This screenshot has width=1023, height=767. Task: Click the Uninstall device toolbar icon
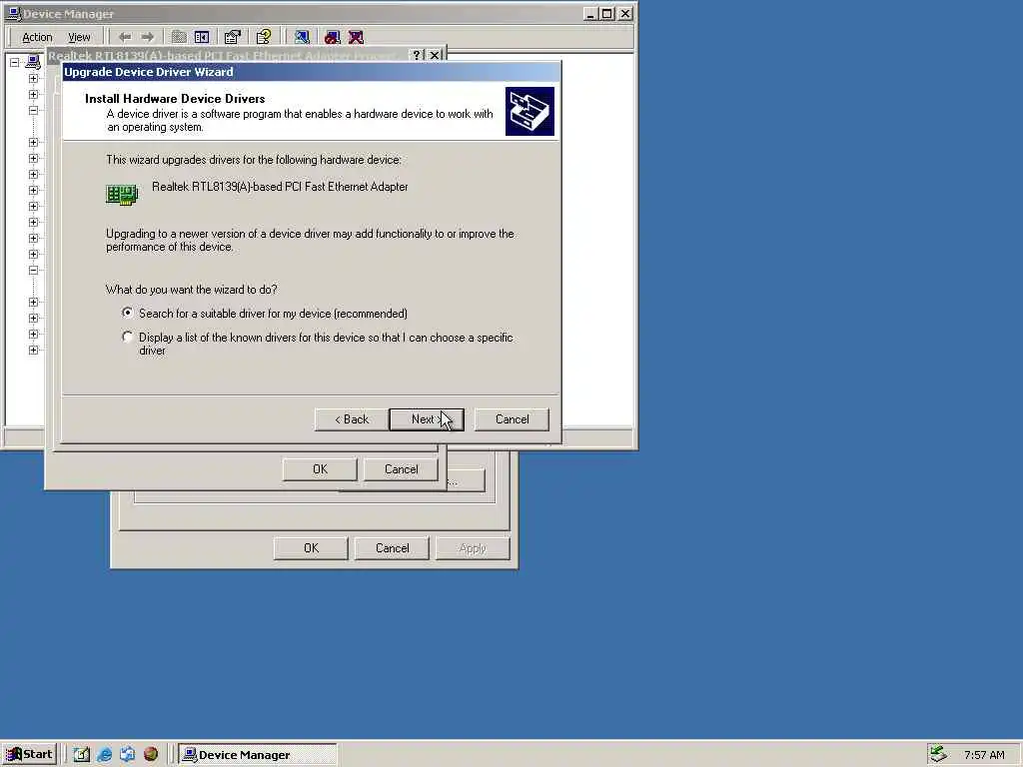pos(356,37)
